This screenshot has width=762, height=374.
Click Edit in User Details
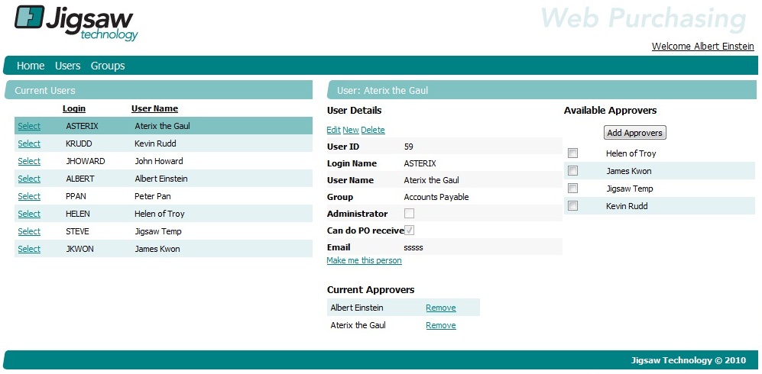[x=333, y=130]
